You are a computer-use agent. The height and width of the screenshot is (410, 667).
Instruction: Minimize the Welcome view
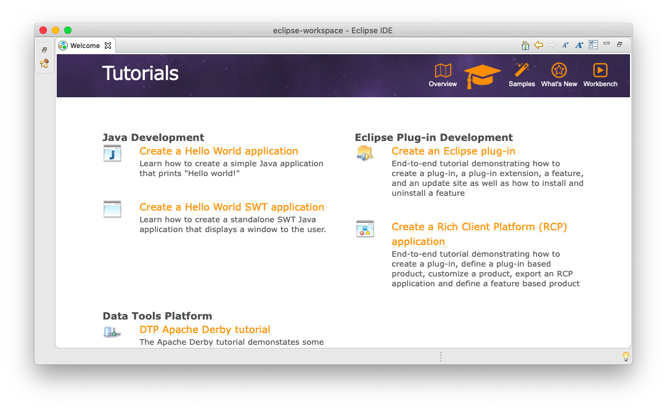coord(607,44)
